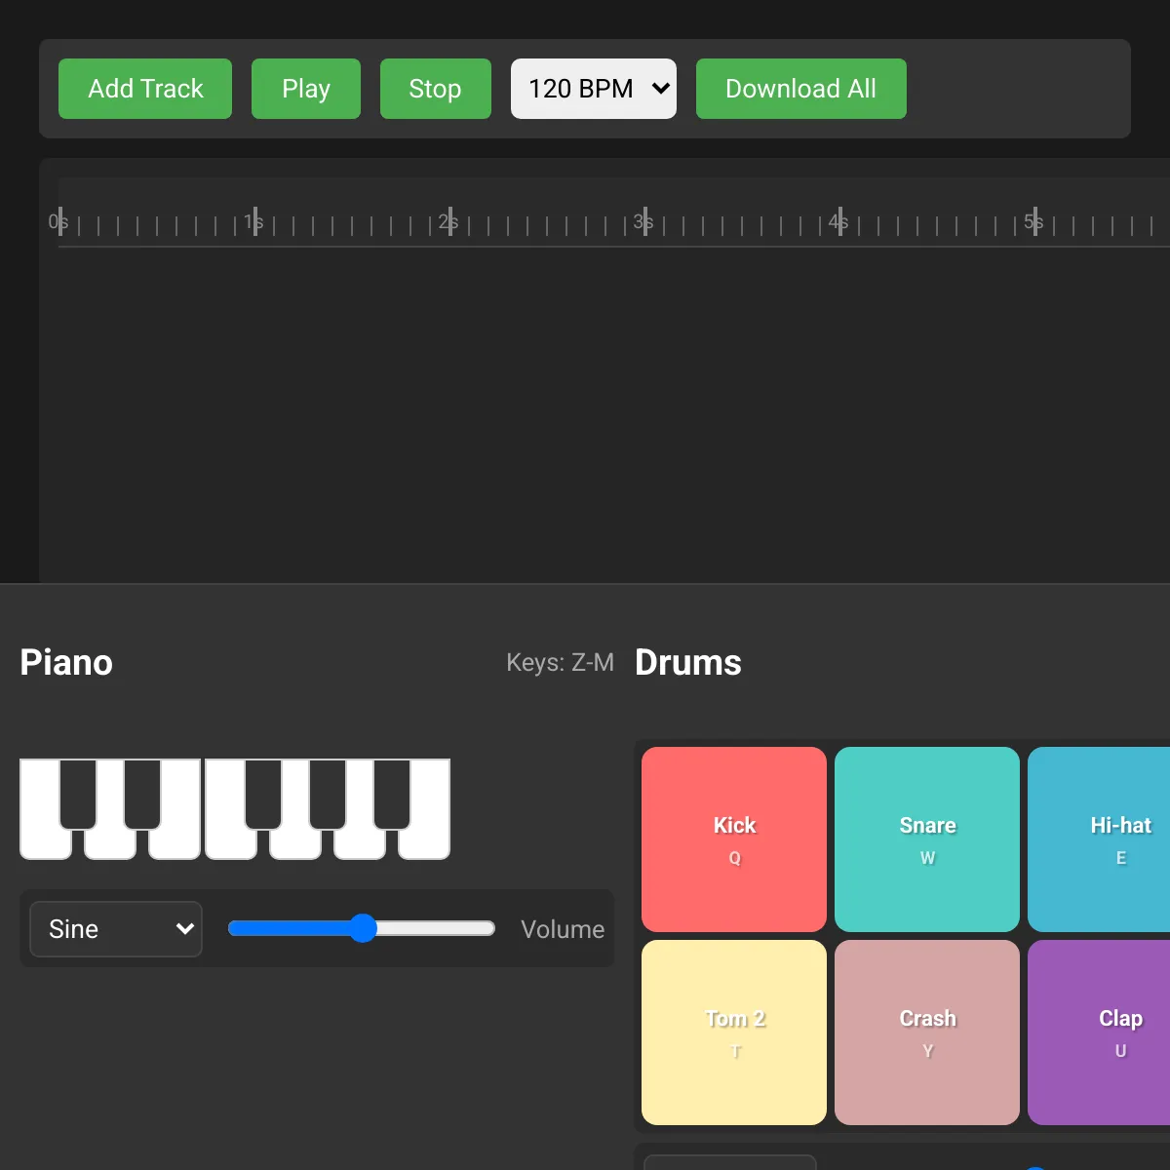Click the 2s mark on the timeline

(x=449, y=222)
